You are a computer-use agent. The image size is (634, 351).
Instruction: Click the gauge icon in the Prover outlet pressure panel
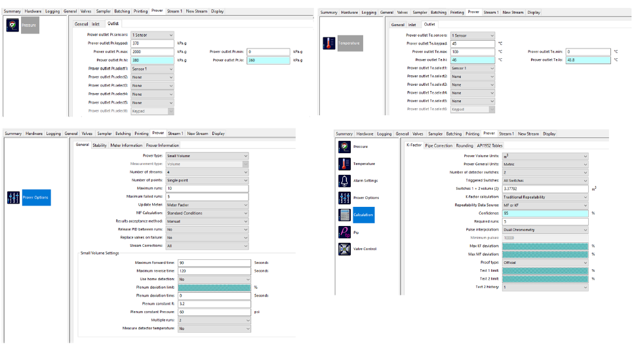(12, 25)
